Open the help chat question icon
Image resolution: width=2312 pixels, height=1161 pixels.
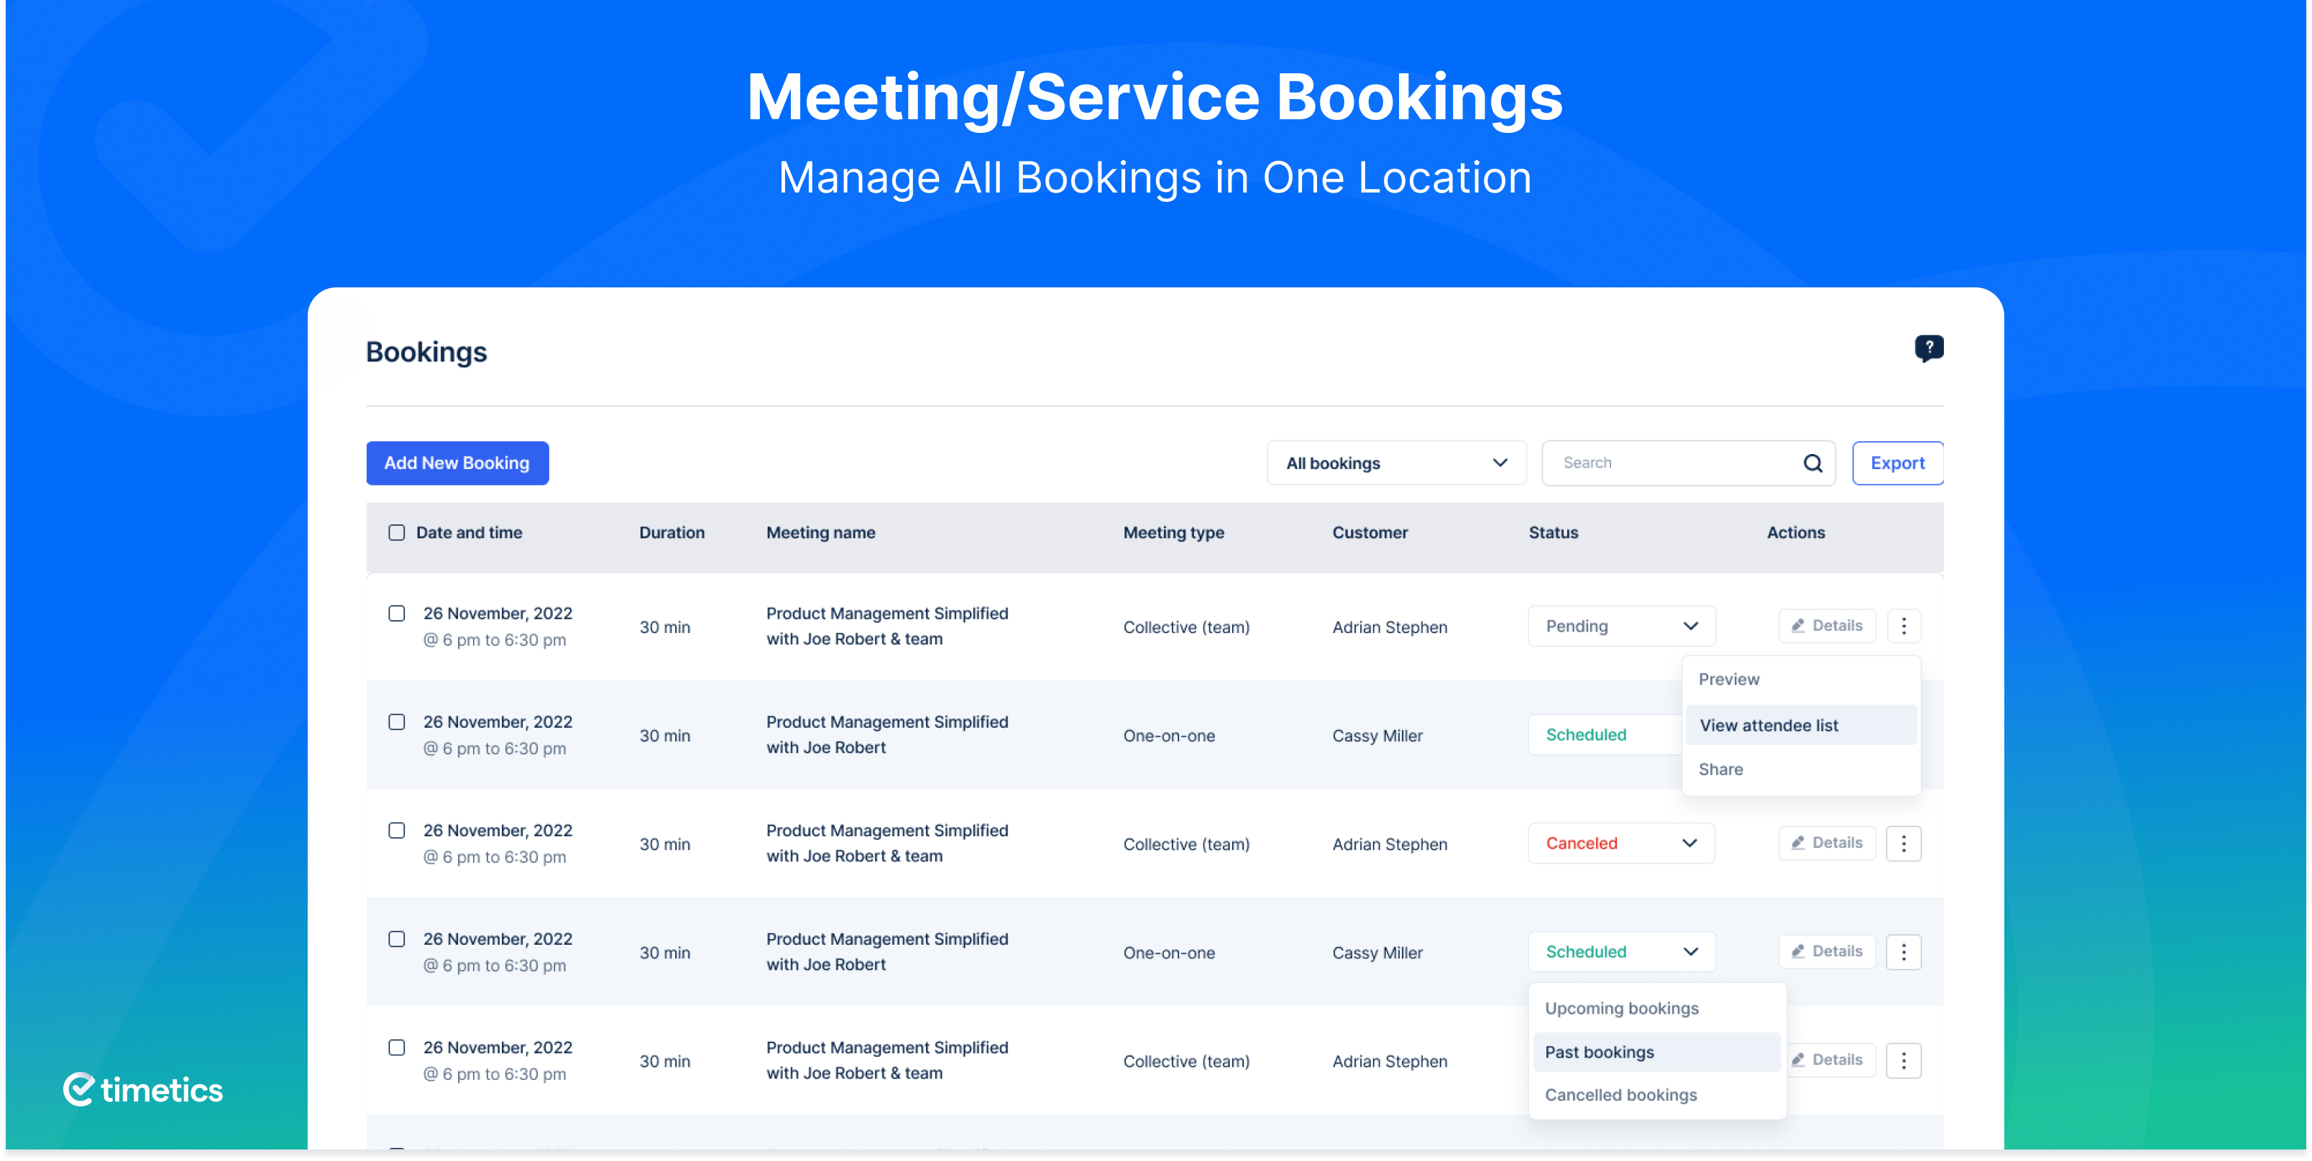tap(1928, 348)
